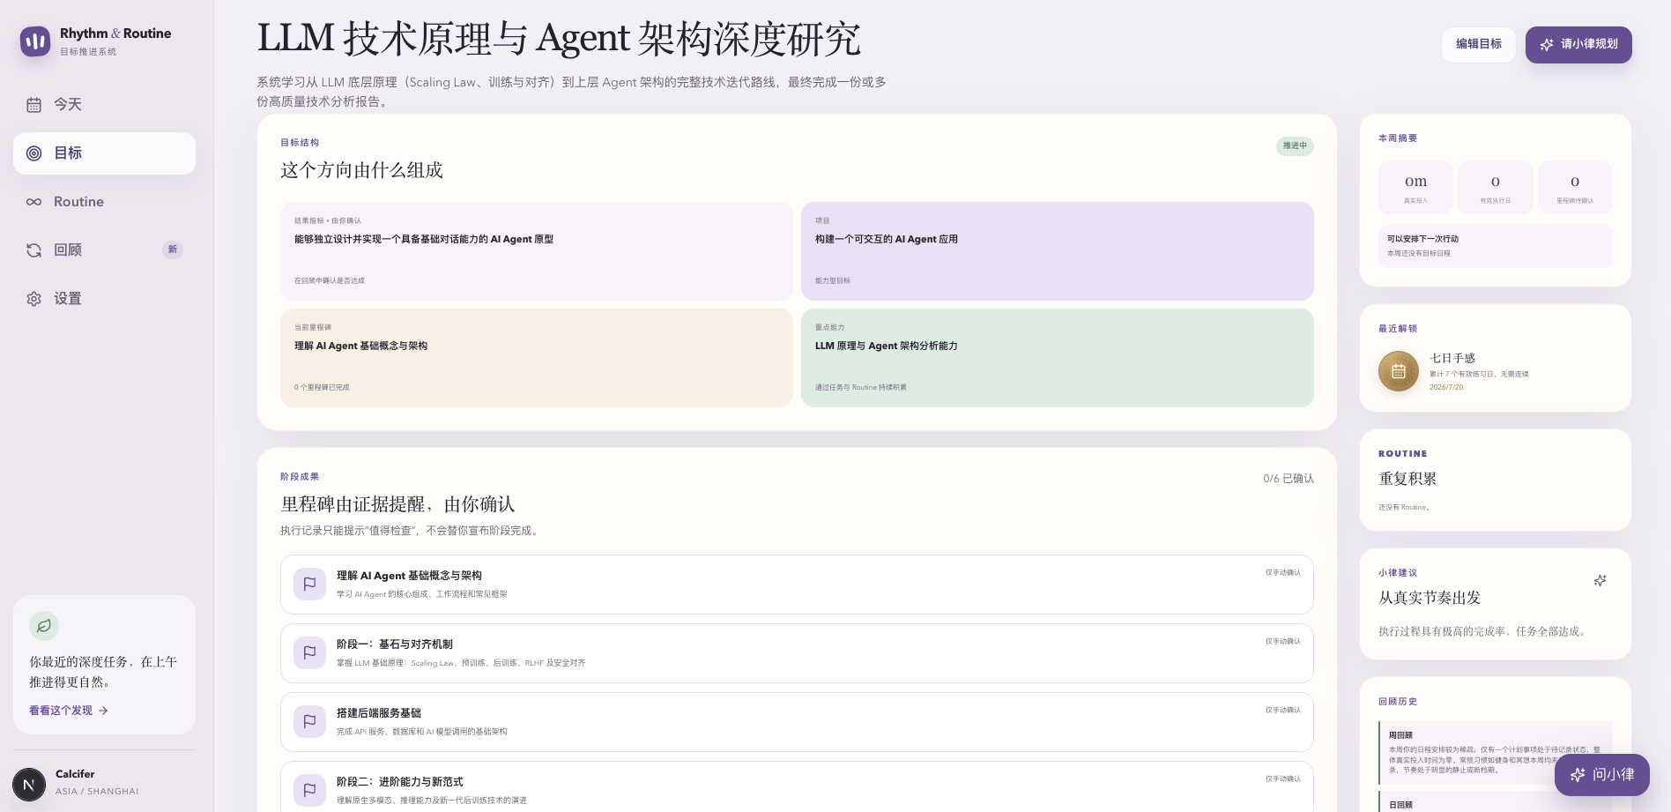Click the 推进中 status badge
Viewport: 1671px width, 812px height.
click(x=1295, y=145)
